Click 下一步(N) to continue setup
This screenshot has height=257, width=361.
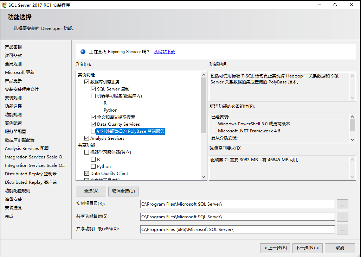pos(307,248)
